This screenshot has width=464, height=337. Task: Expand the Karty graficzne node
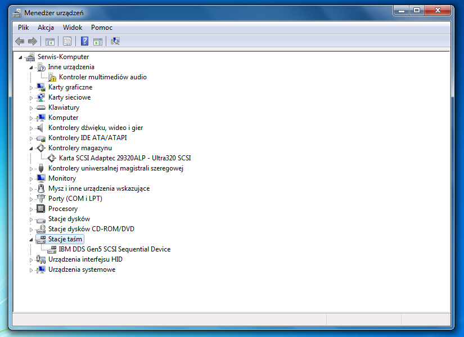click(31, 88)
